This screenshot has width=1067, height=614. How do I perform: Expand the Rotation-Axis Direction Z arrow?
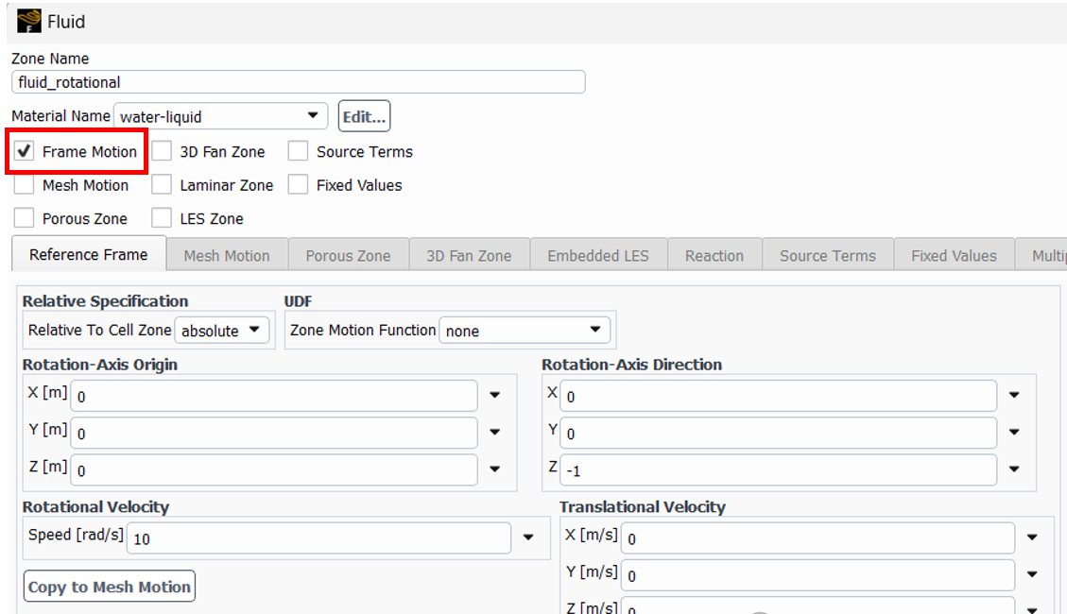point(1014,469)
